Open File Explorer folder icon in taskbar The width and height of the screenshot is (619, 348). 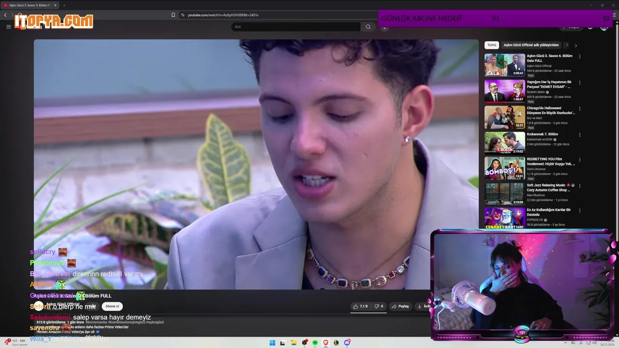point(294,343)
